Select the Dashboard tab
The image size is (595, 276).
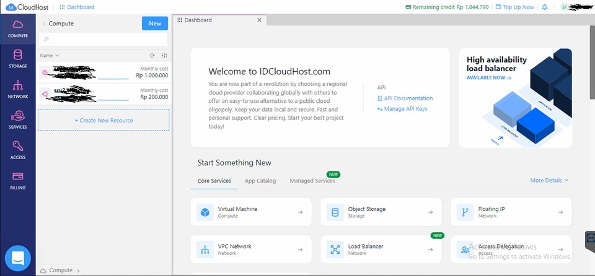220,20
